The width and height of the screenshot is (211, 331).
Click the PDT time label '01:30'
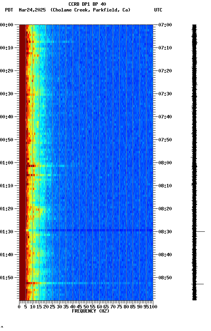[x=6, y=232]
